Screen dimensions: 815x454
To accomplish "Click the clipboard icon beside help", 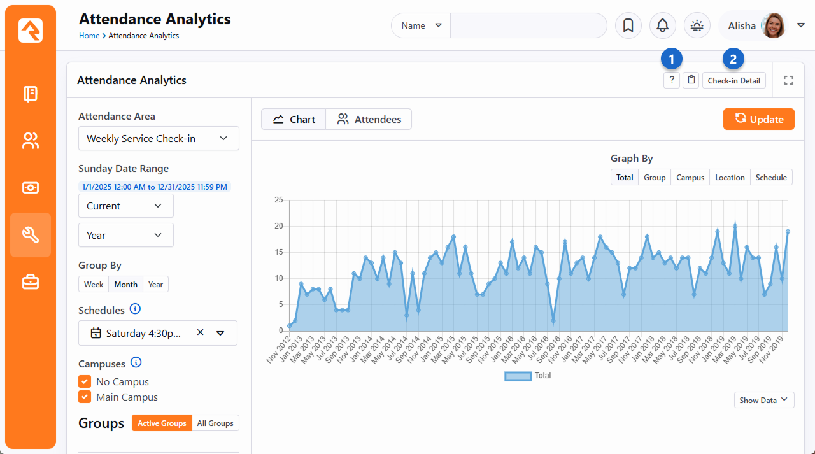I will (691, 81).
